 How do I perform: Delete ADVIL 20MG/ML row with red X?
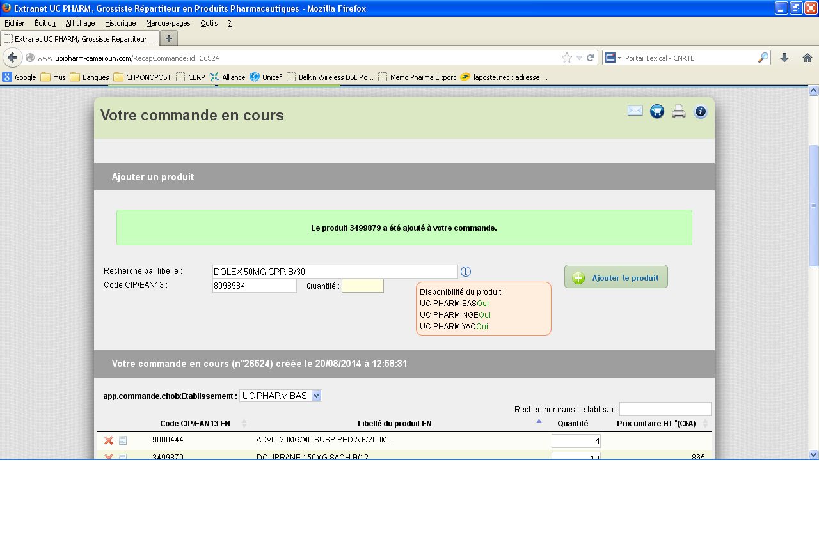click(109, 440)
